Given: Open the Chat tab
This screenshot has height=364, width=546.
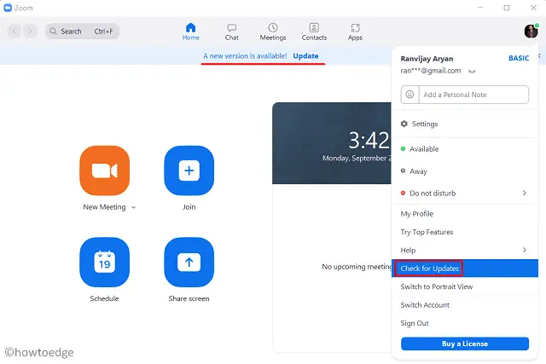Looking at the screenshot, I should (231, 32).
